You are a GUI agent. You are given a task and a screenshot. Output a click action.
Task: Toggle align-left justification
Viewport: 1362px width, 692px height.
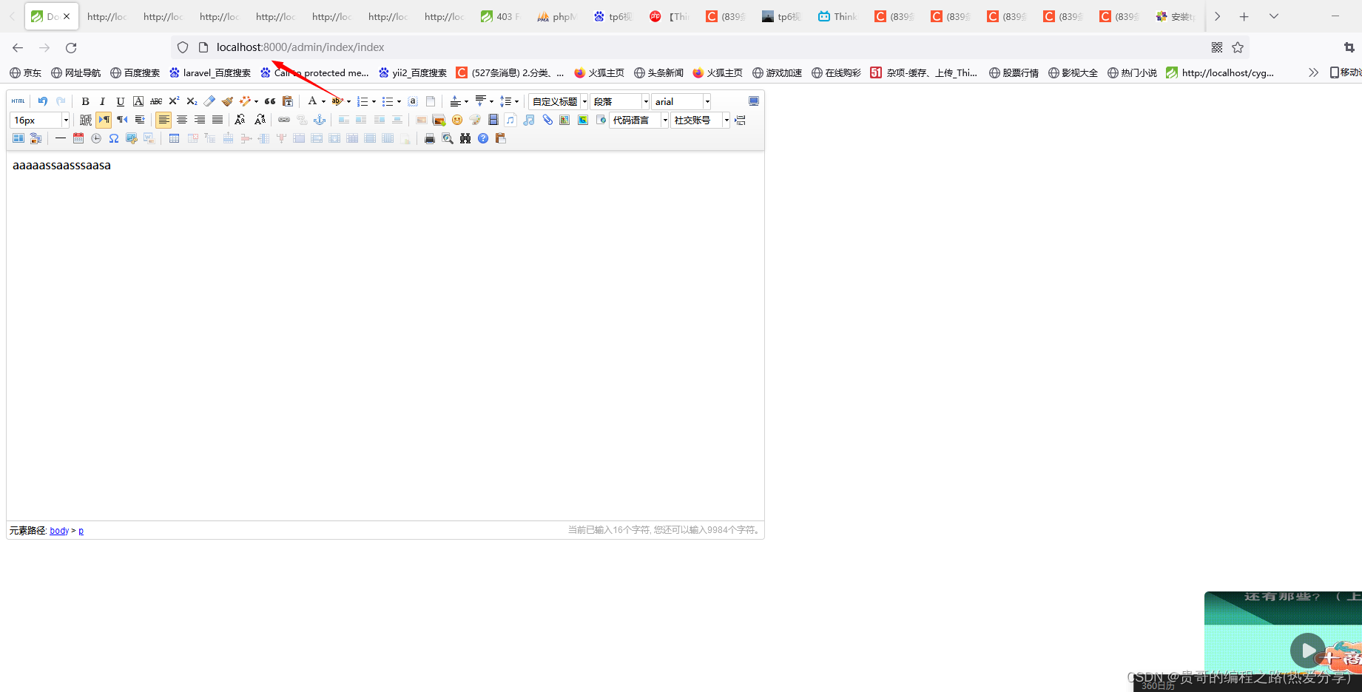[163, 120]
